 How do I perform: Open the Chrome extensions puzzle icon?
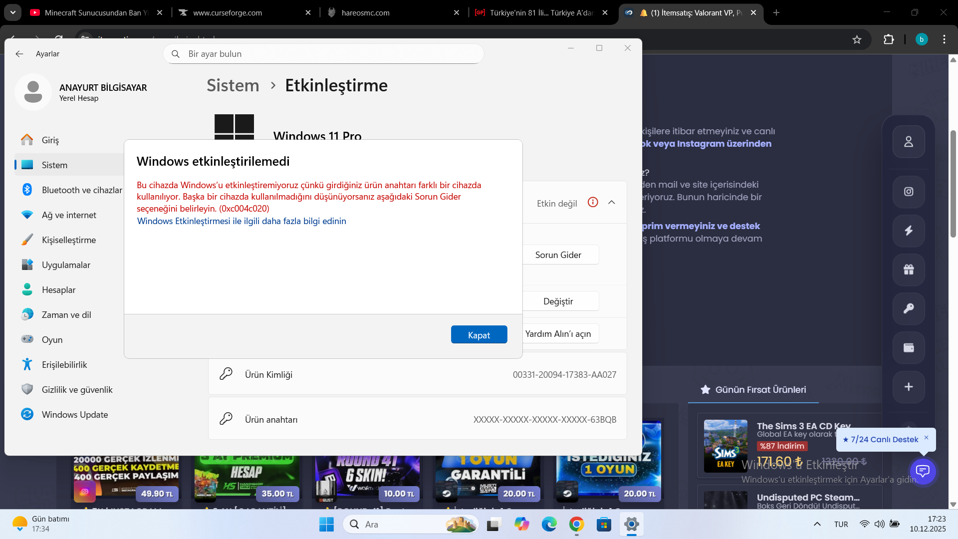pyautogui.click(x=889, y=39)
